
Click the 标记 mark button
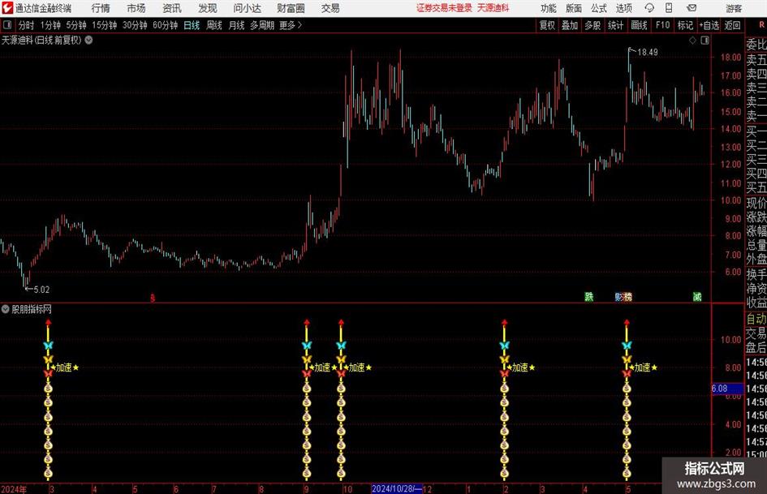[x=685, y=25]
